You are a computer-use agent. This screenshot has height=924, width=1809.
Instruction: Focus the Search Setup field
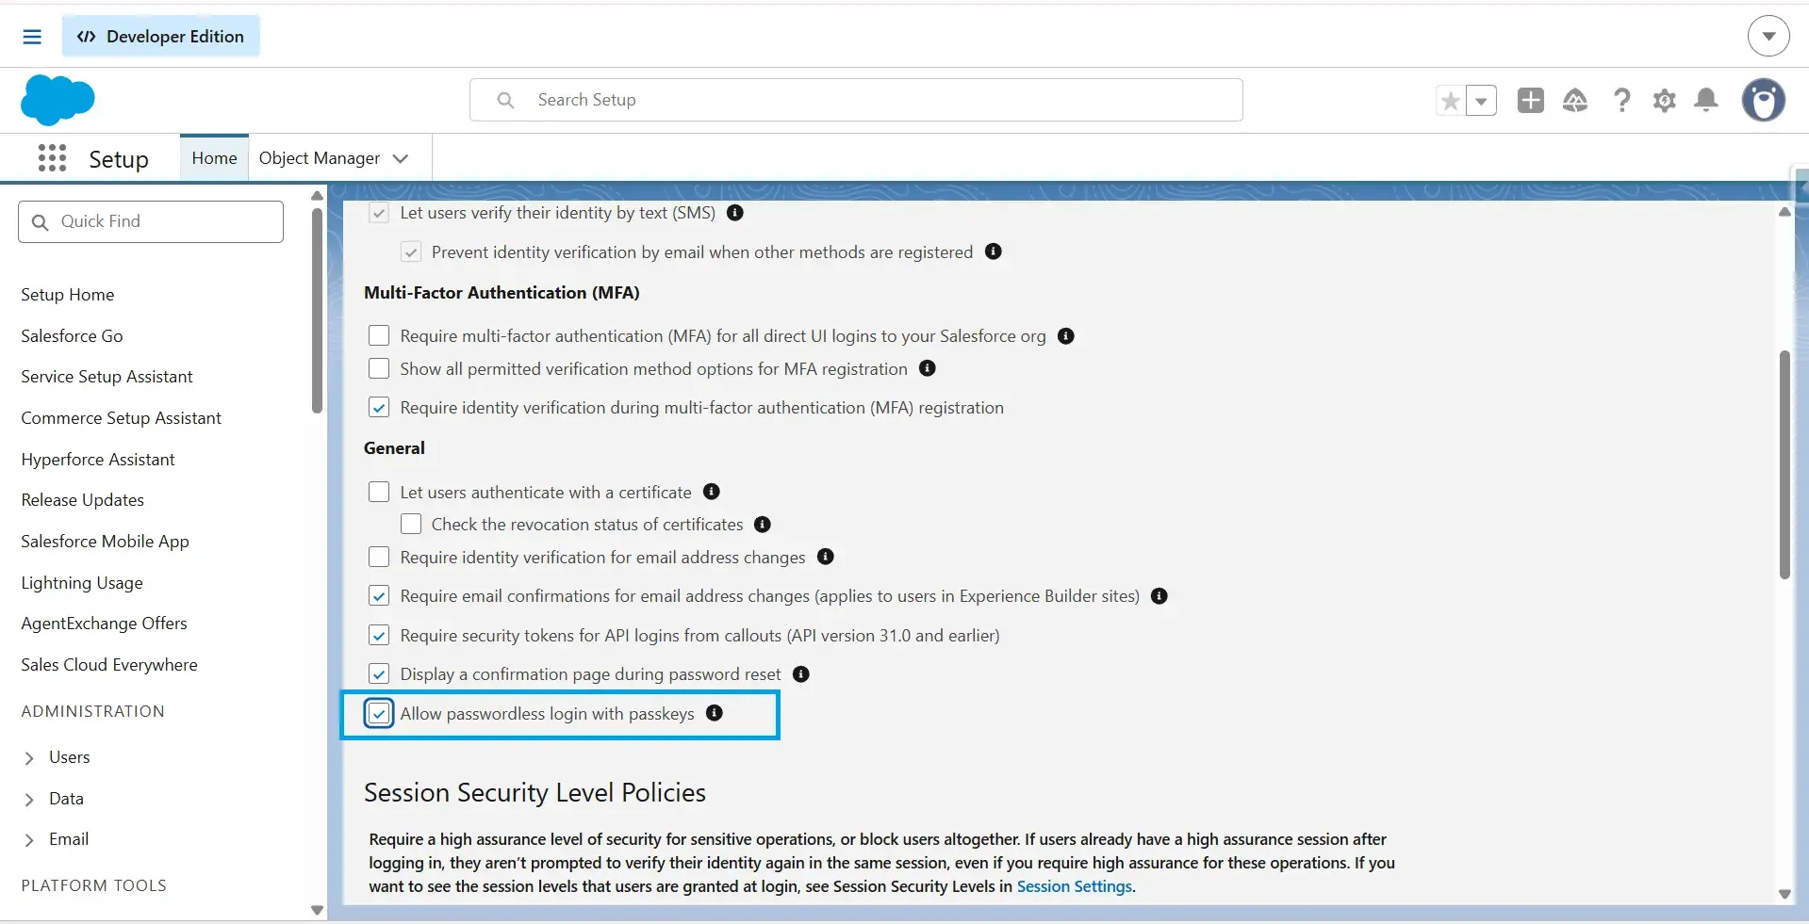pyautogui.click(x=856, y=100)
